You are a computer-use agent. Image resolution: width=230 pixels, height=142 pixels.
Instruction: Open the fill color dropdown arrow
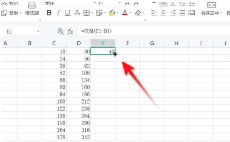pyautogui.click(x=118, y=13)
